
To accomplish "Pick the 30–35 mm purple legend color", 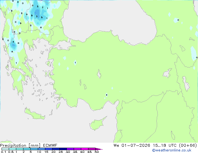I will (70, 149).
